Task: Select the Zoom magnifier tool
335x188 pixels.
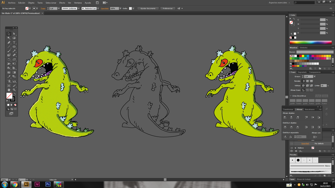Action: click(14, 90)
